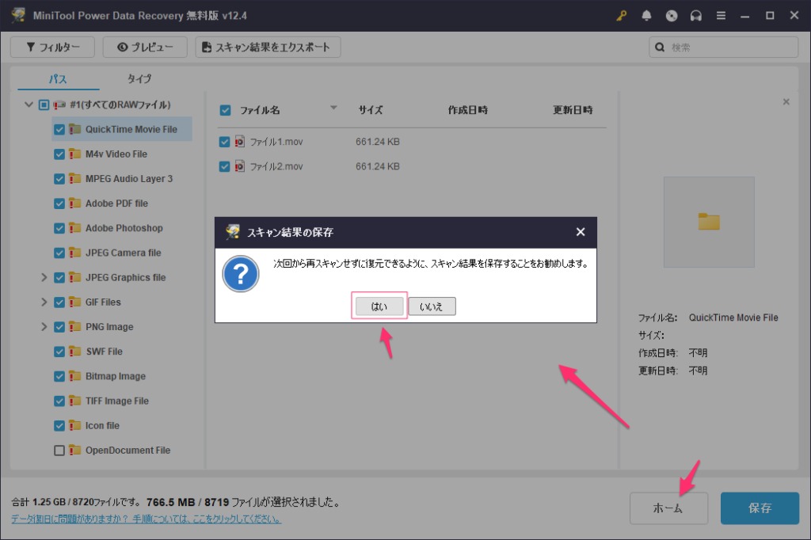Click the file icon beside ファイル1.mov
This screenshot has height=540, width=811.
click(x=240, y=142)
